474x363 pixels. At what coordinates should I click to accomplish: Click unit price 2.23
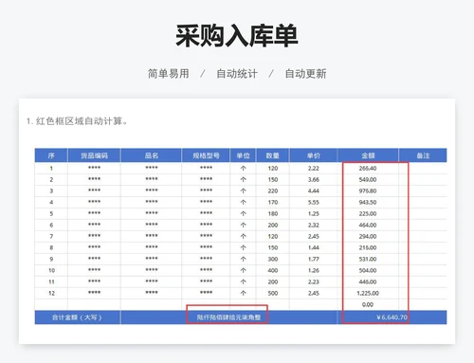pos(314,281)
